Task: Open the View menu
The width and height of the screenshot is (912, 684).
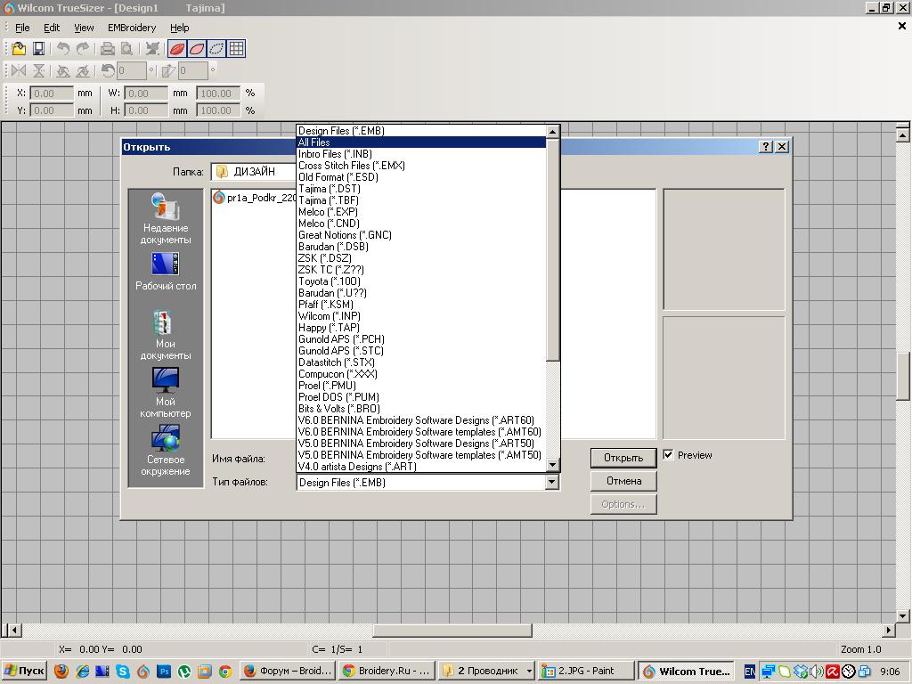Action: coord(84,28)
